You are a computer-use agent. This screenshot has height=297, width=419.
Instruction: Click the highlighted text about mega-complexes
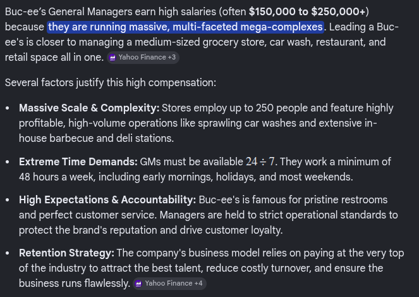(x=185, y=27)
